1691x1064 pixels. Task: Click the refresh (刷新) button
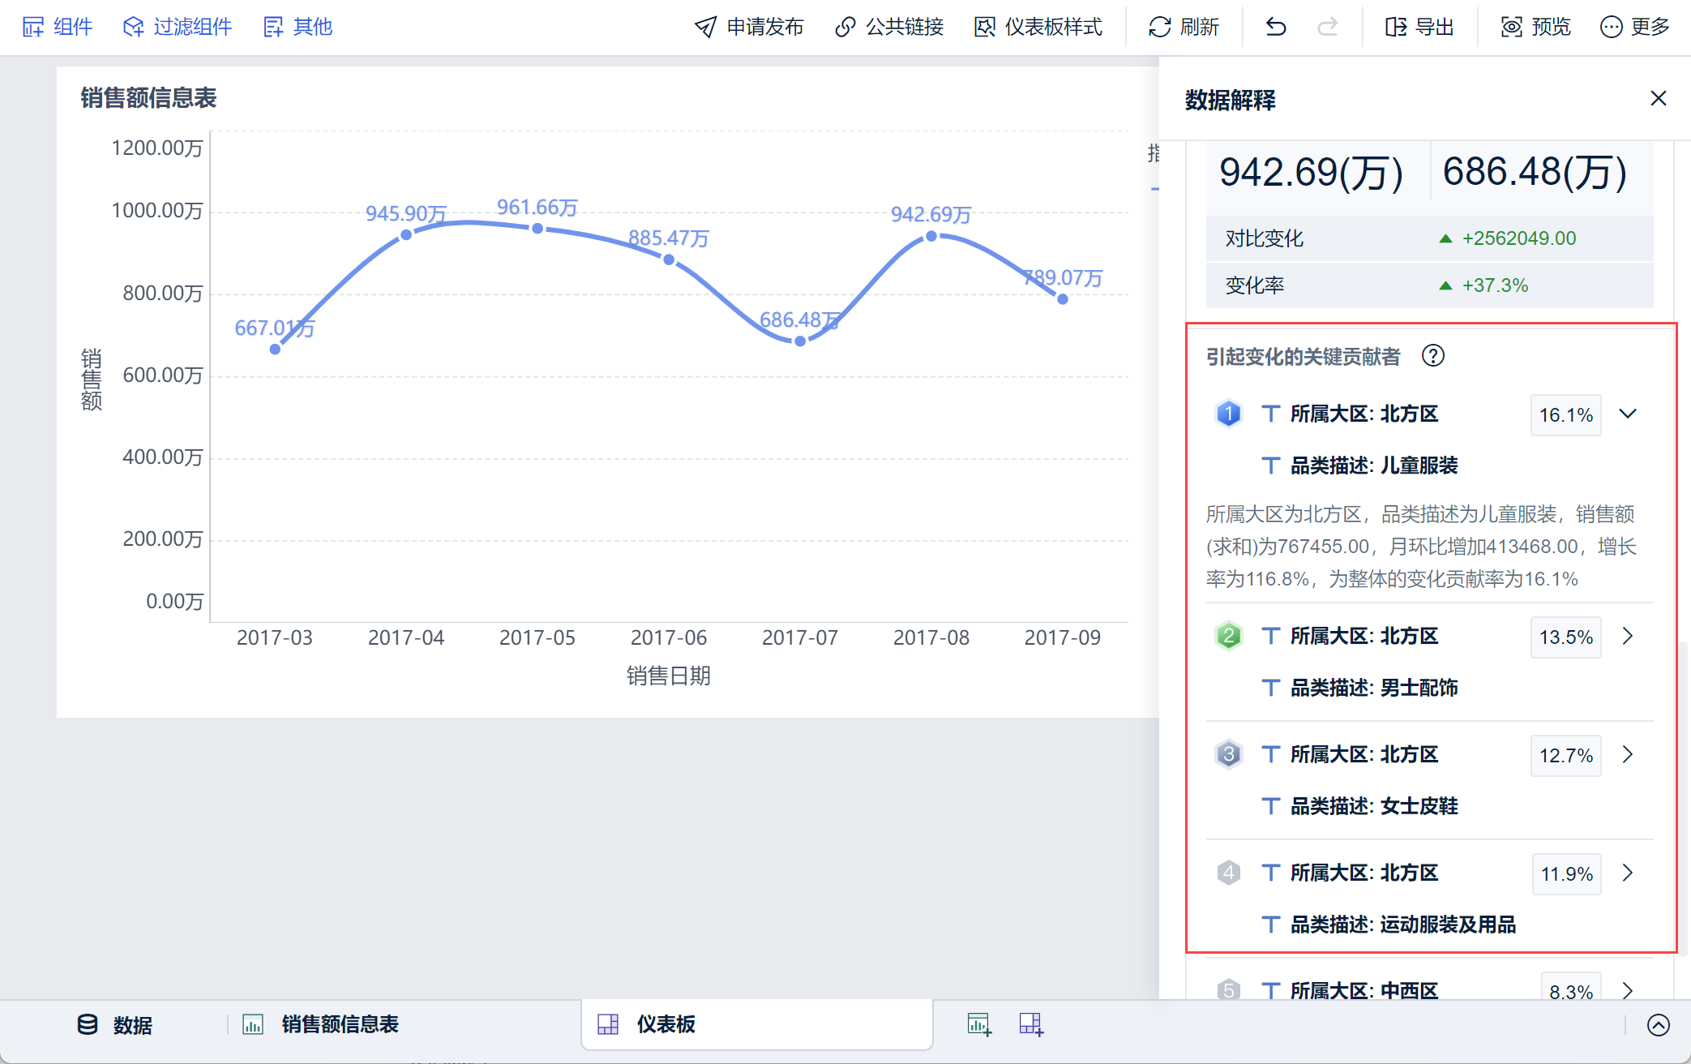(1184, 27)
